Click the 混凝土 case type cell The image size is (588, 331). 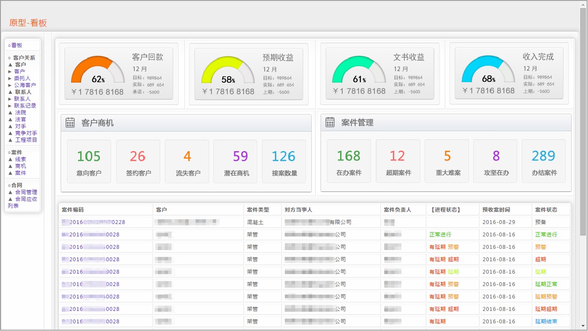point(255,222)
